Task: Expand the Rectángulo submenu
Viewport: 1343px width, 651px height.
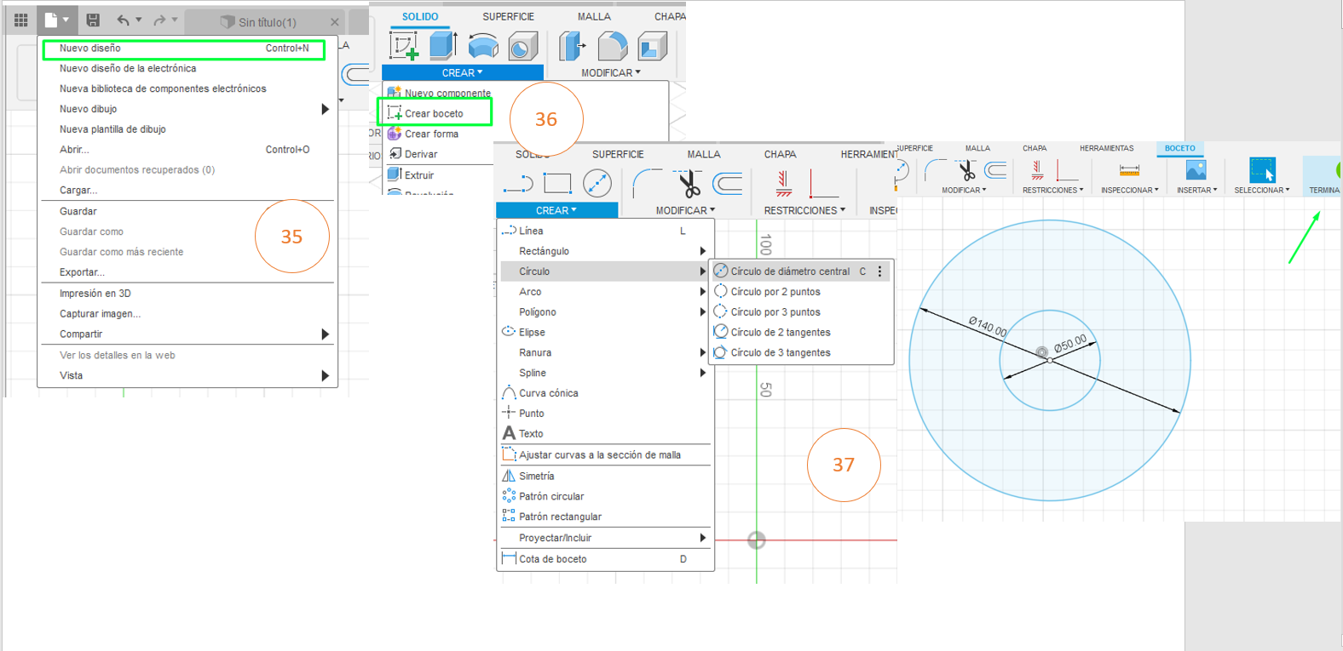Action: 703,251
